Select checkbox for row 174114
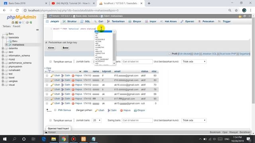255x143 pixels. point(47,94)
